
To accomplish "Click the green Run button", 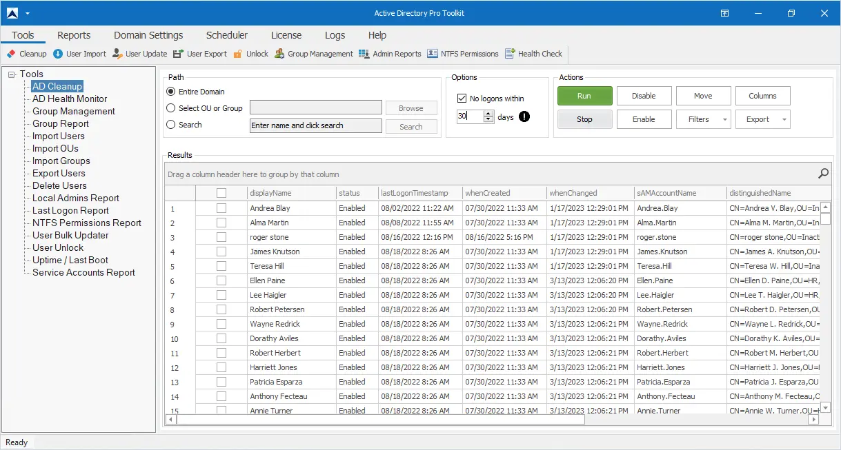I will pos(584,96).
